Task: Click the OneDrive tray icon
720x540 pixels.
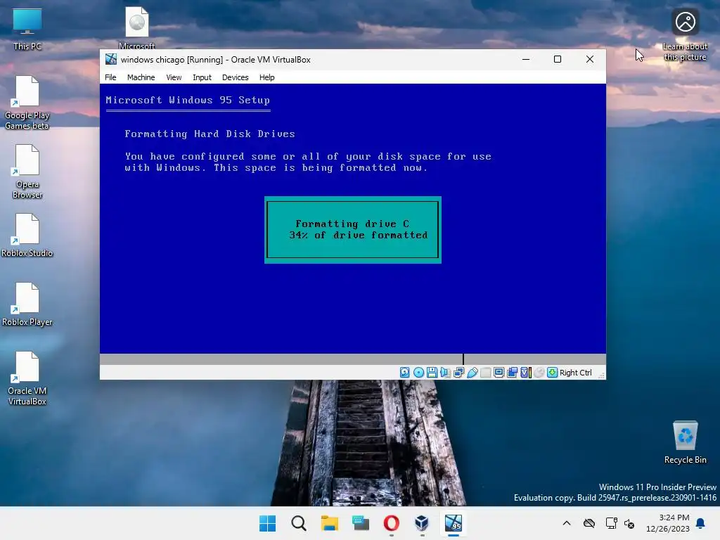Action: [589, 523]
